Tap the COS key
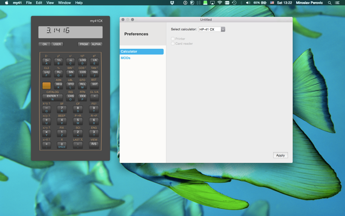The height and width of the screenshot is (216, 345). pyautogui.click(x=82, y=73)
